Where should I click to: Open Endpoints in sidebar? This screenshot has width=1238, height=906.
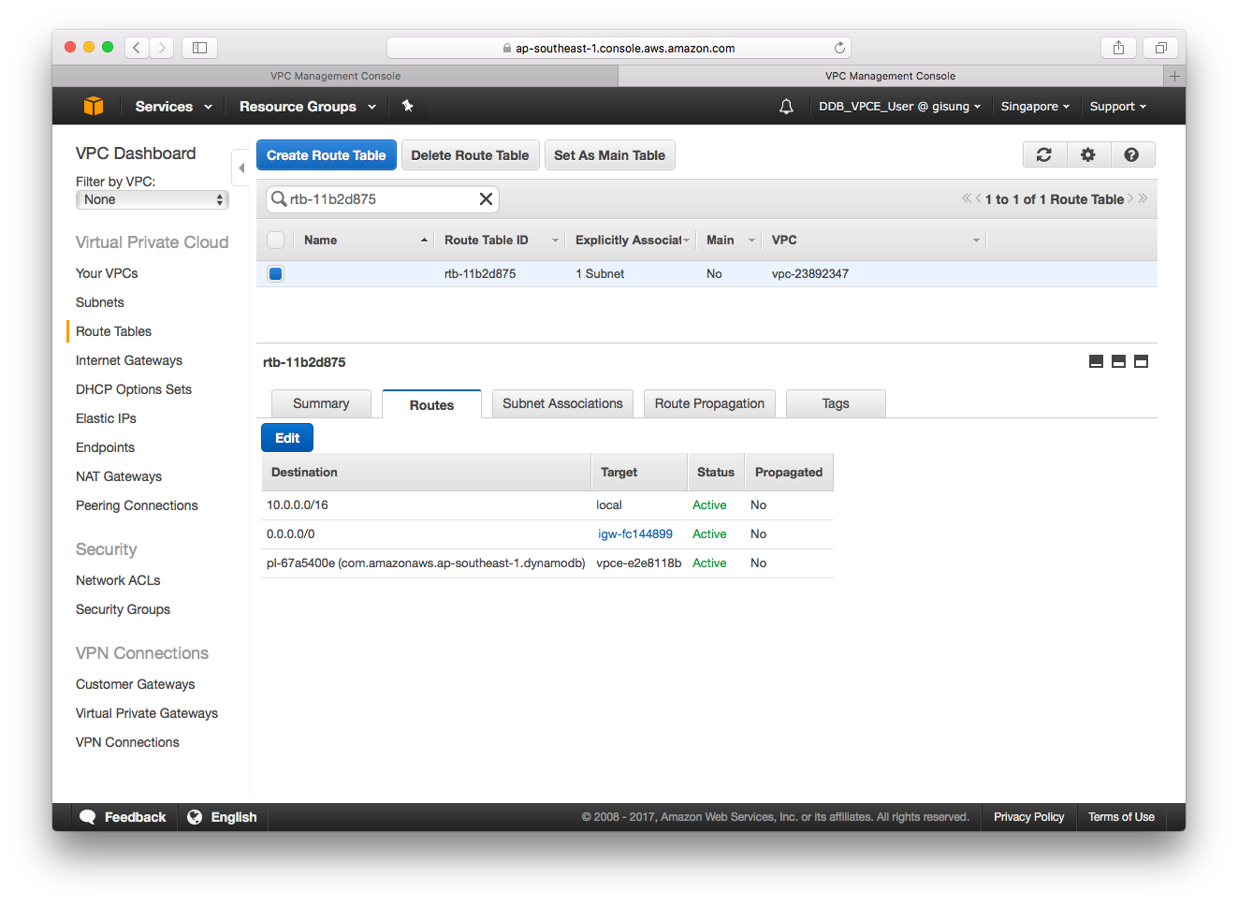pyautogui.click(x=106, y=447)
